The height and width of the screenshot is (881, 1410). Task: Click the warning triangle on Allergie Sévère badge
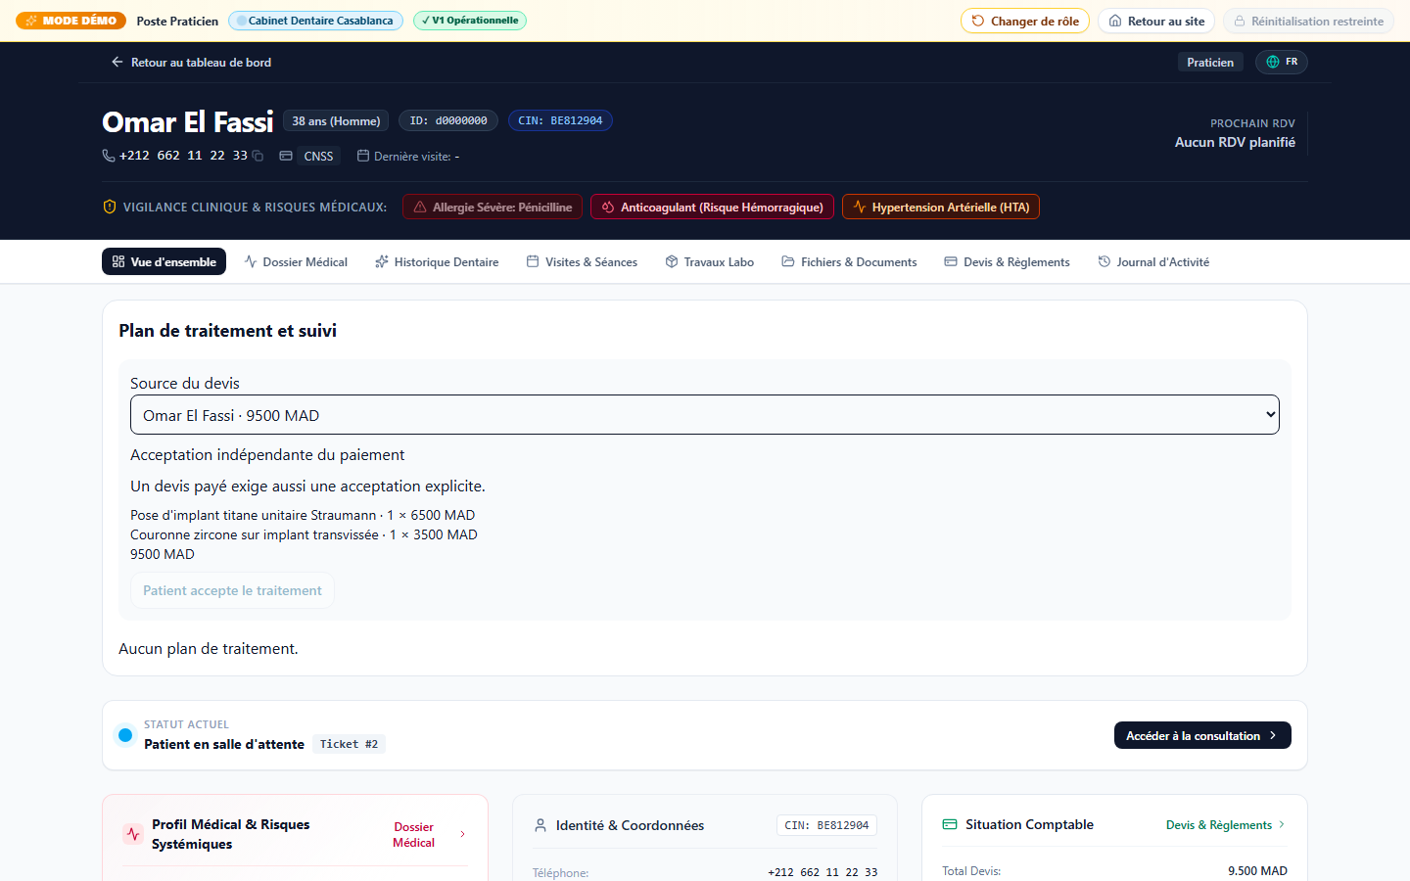pyautogui.click(x=420, y=207)
